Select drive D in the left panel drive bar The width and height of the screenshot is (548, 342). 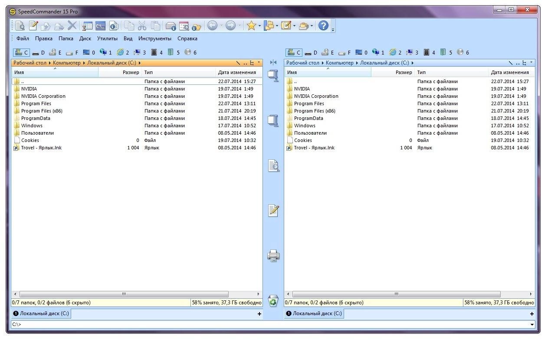point(38,52)
